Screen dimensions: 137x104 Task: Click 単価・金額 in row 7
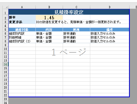[x=49, y=37]
